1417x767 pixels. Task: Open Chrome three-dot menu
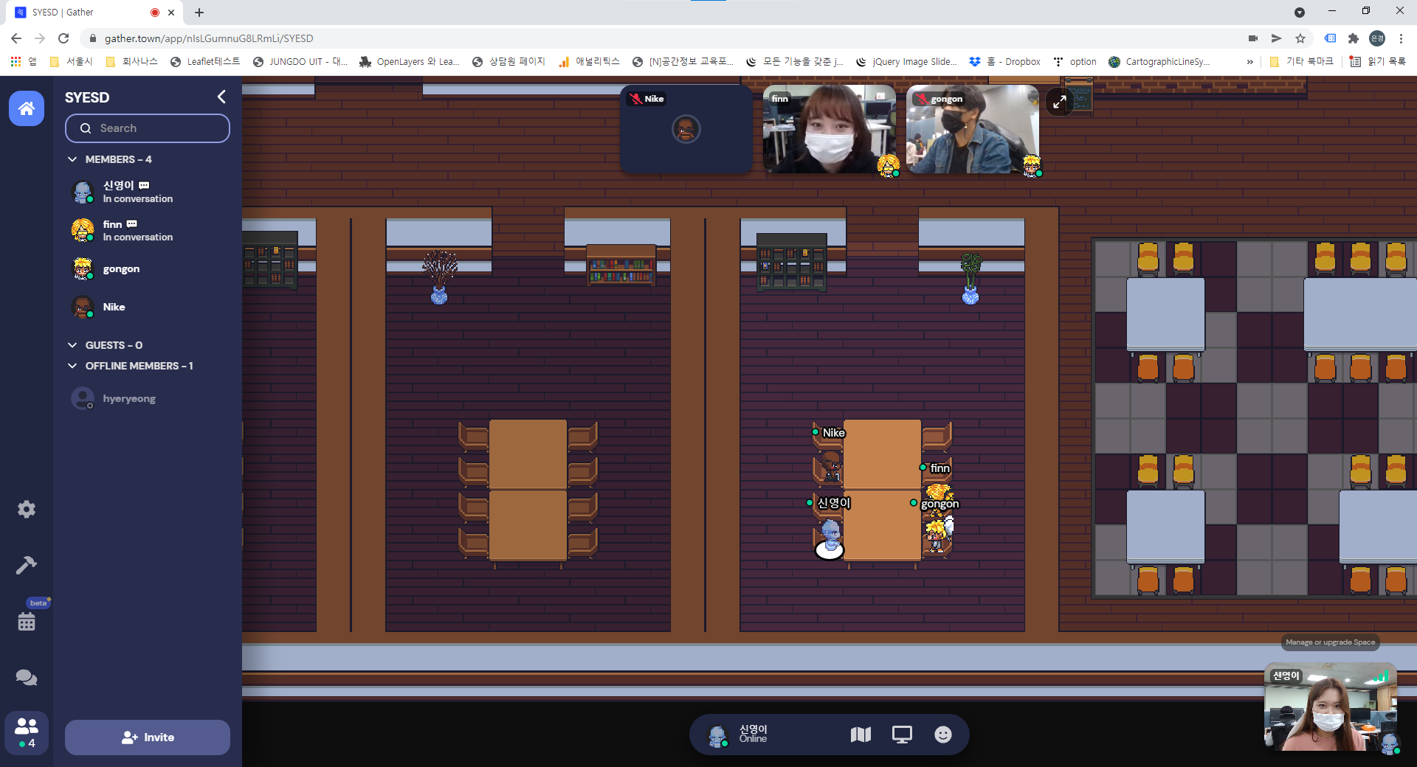(x=1401, y=38)
